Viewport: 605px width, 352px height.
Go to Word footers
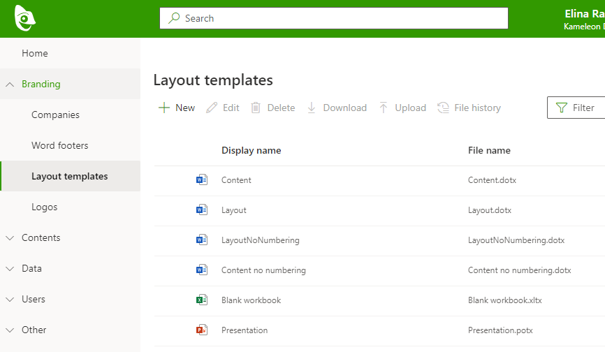59,146
